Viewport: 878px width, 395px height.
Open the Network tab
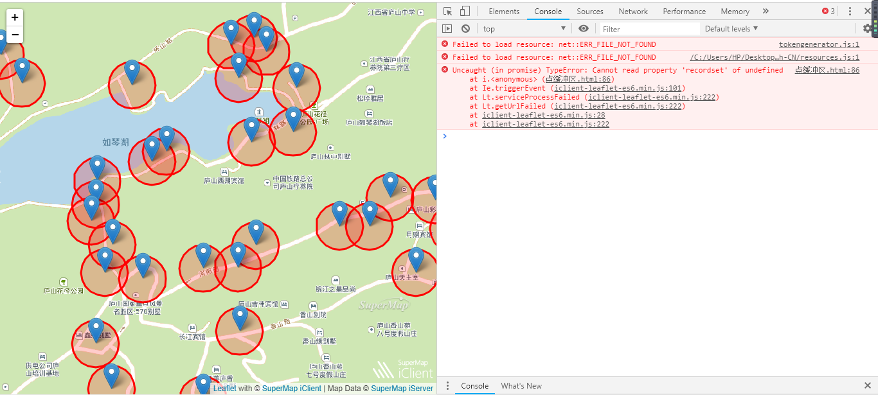point(633,12)
